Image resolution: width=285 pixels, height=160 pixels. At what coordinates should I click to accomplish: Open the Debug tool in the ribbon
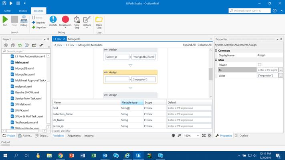(24, 21)
